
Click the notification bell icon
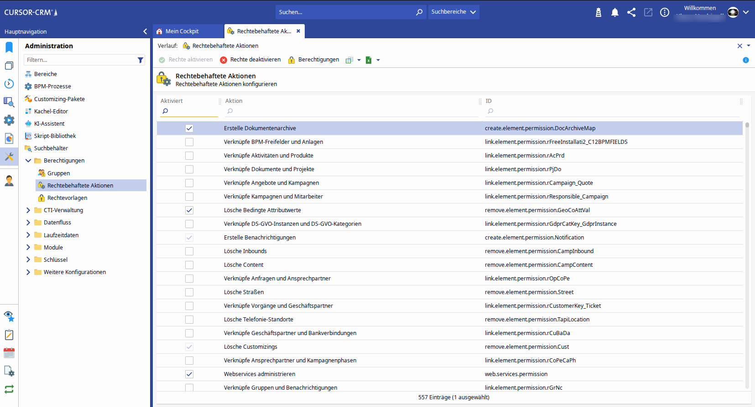(614, 12)
